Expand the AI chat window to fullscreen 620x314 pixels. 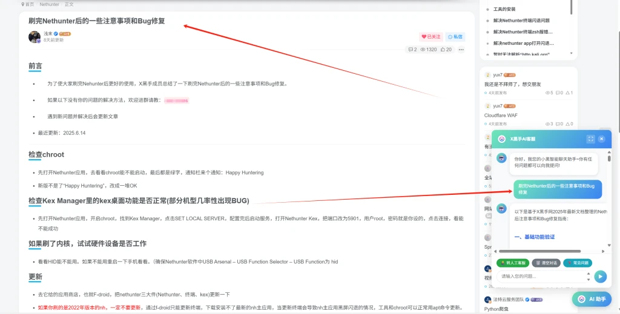point(590,139)
